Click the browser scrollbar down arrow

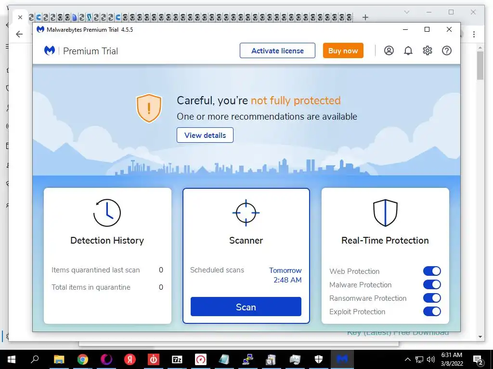(480, 337)
